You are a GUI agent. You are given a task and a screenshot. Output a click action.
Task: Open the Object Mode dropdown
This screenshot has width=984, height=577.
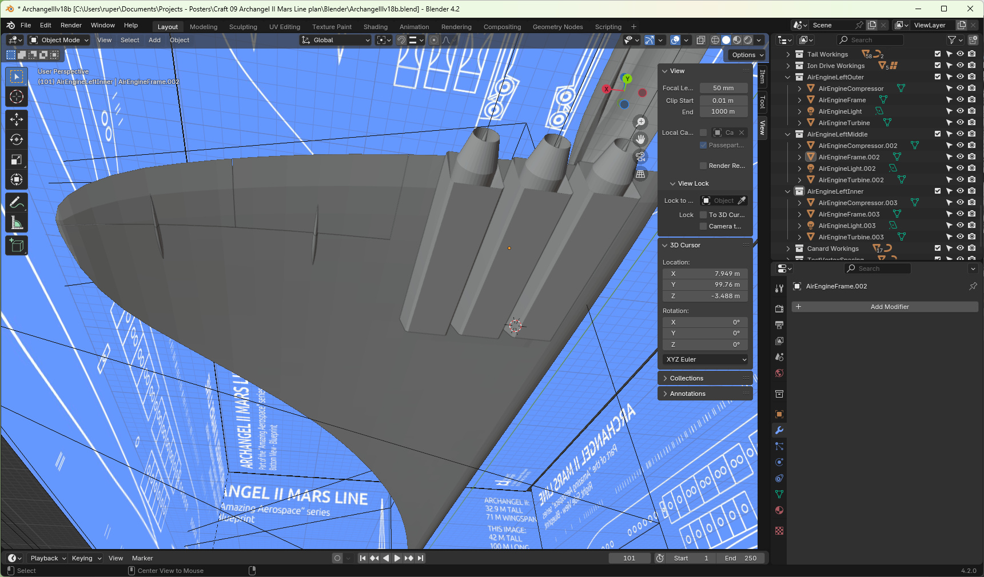click(x=59, y=40)
